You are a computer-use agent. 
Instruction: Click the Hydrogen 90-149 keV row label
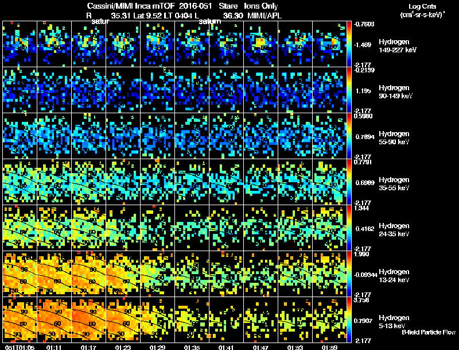(x=395, y=92)
